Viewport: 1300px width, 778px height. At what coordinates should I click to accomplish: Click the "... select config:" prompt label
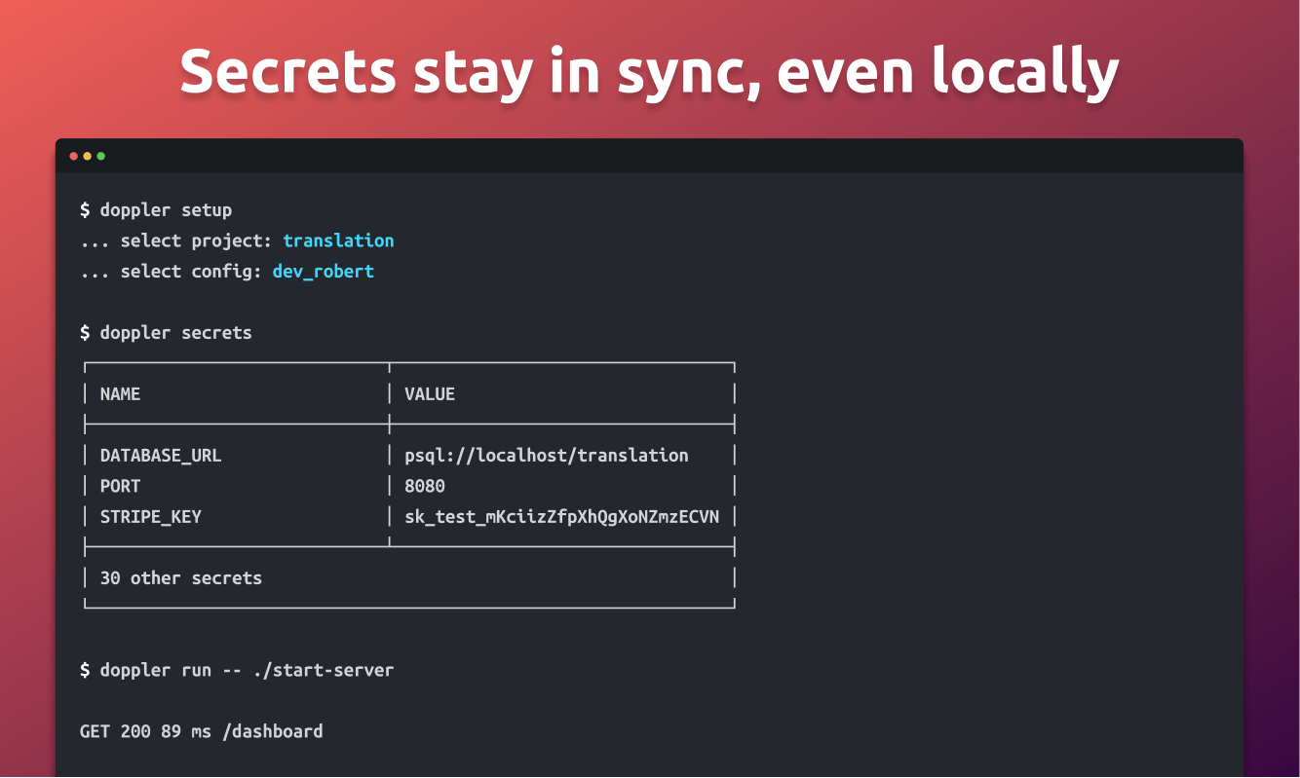(172, 272)
